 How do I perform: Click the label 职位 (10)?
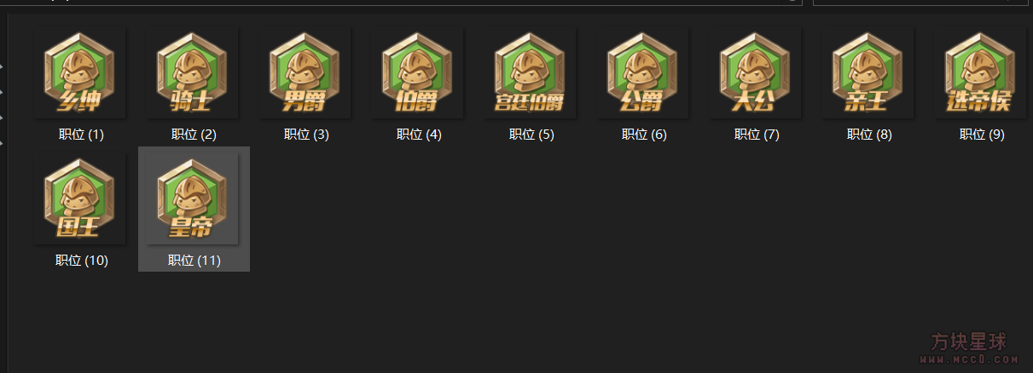tap(81, 261)
